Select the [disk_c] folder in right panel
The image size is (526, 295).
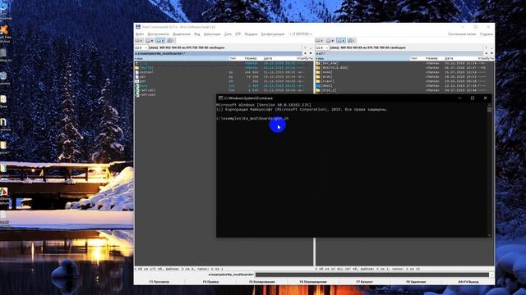pyautogui.click(x=404, y=90)
